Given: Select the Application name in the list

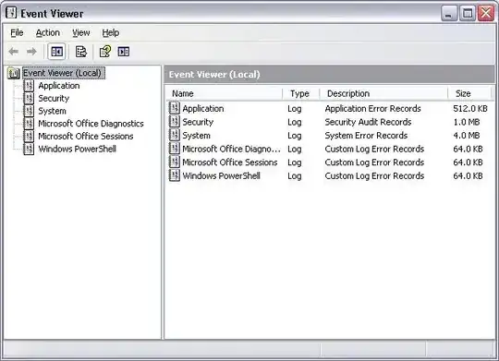Looking at the screenshot, I should 203,108.
